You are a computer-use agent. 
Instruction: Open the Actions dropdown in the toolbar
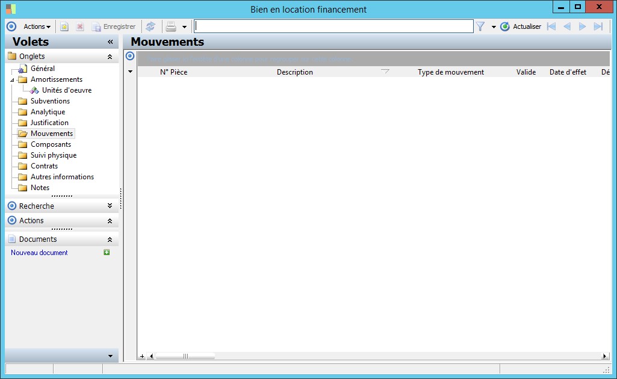point(37,26)
